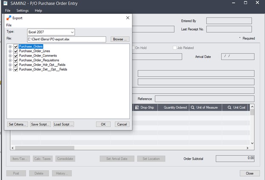Expand the Purchase_Order_Requisitions tree node

click(x=10, y=60)
